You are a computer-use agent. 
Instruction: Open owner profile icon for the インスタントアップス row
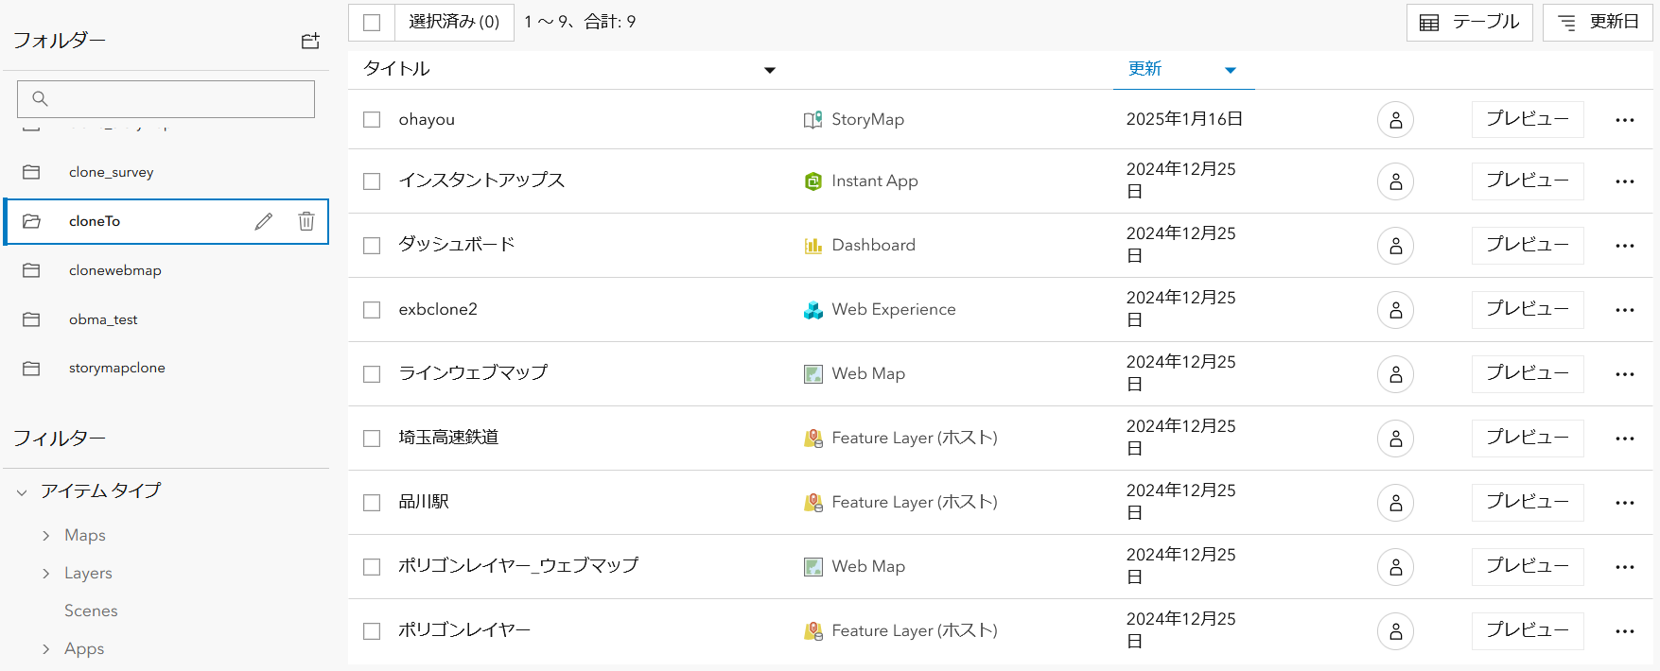tap(1395, 181)
